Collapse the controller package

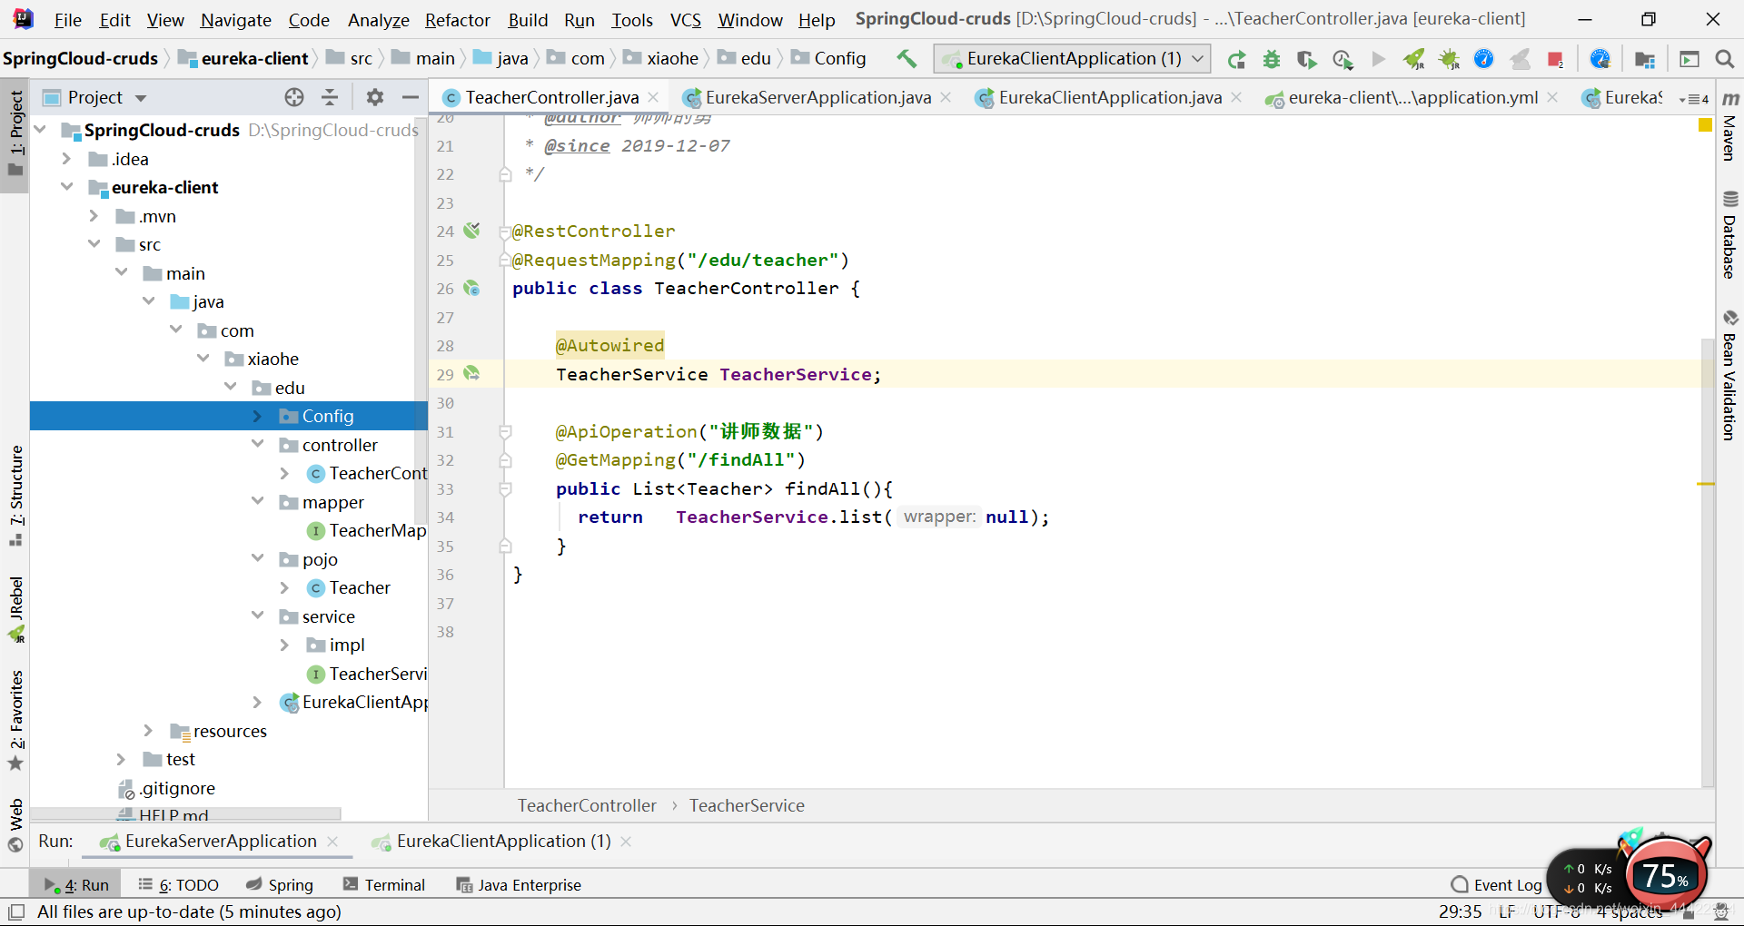click(x=257, y=445)
